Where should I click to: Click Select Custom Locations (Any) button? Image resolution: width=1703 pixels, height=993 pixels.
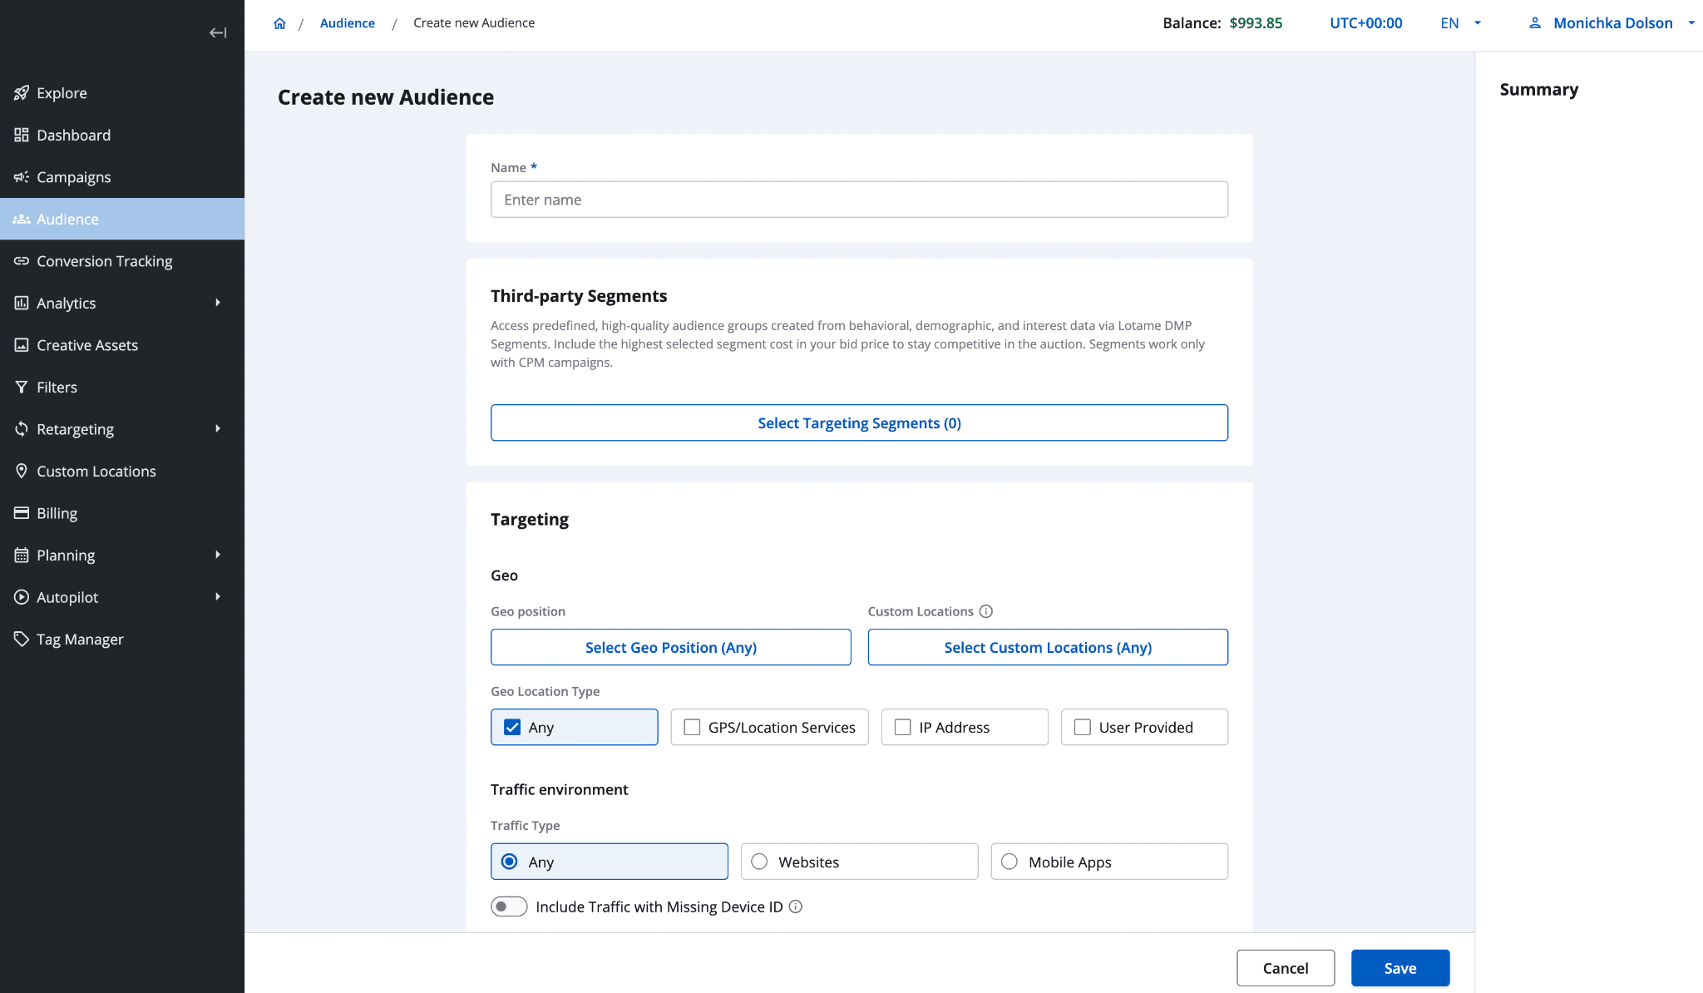(x=1048, y=647)
